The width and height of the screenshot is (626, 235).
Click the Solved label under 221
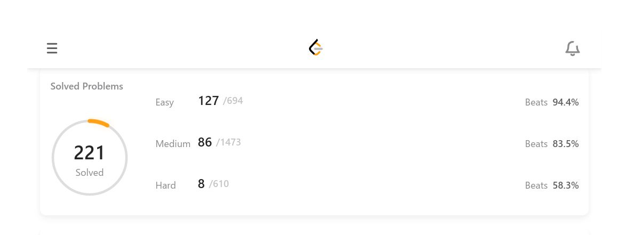(x=90, y=173)
